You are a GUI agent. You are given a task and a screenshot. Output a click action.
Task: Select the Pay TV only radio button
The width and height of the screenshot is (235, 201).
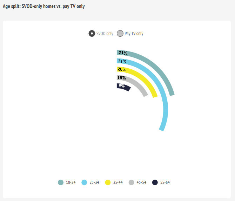pos(120,34)
